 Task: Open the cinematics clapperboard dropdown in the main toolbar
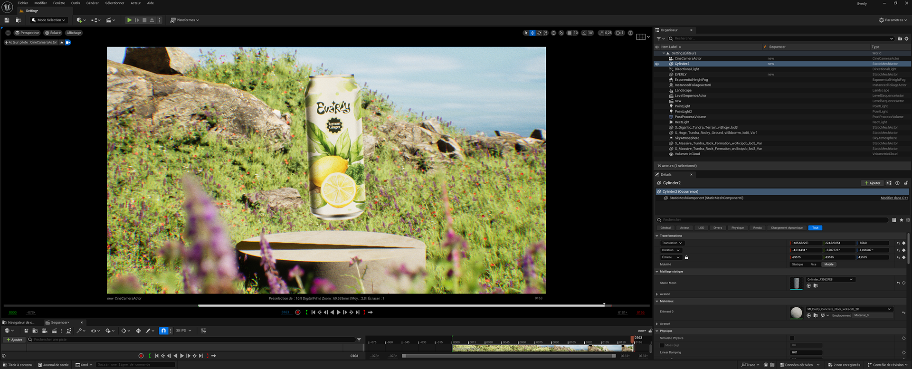[111, 20]
